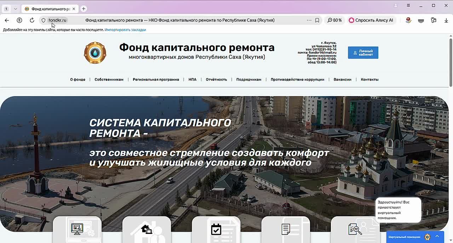Open the site protection shield icon

[44, 20]
